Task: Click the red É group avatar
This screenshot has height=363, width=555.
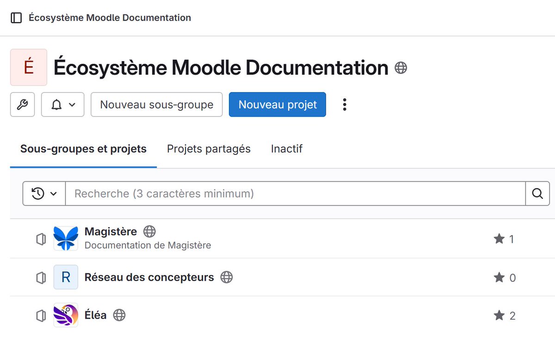Action: 29,68
